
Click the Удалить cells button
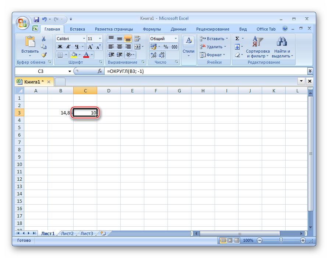point(214,47)
